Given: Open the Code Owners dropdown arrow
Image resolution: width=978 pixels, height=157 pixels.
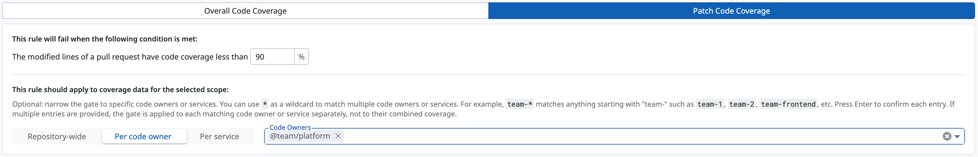Looking at the screenshot, I should 957,137.
